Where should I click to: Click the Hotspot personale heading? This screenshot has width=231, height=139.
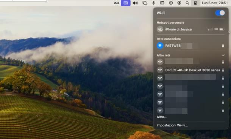[170, 23]
